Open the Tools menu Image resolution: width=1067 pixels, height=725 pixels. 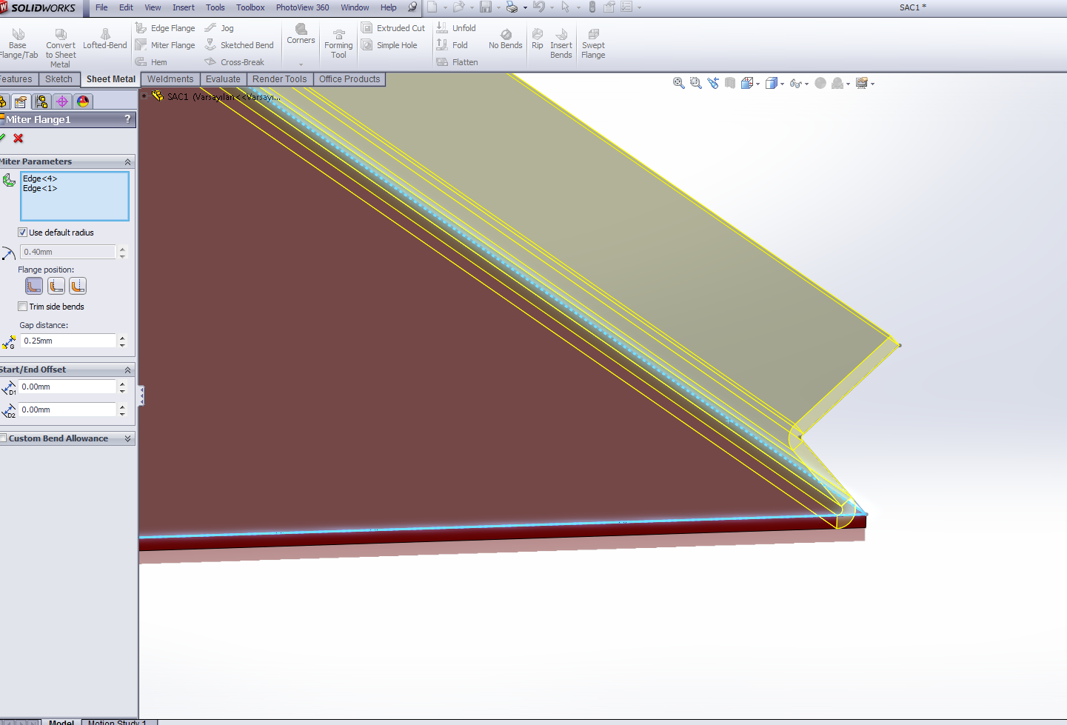click(x=215, y=7)
